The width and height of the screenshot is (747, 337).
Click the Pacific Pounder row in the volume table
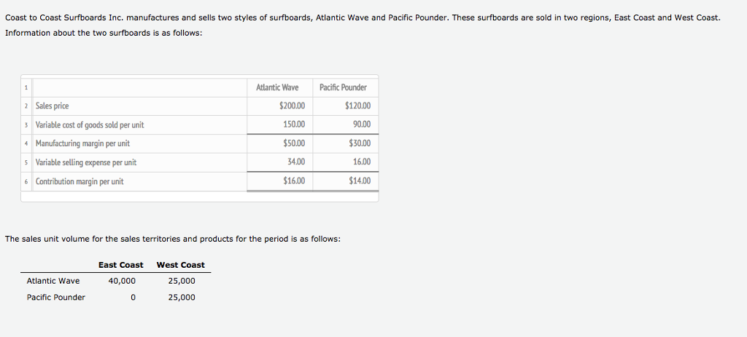[x=56, y=297]
